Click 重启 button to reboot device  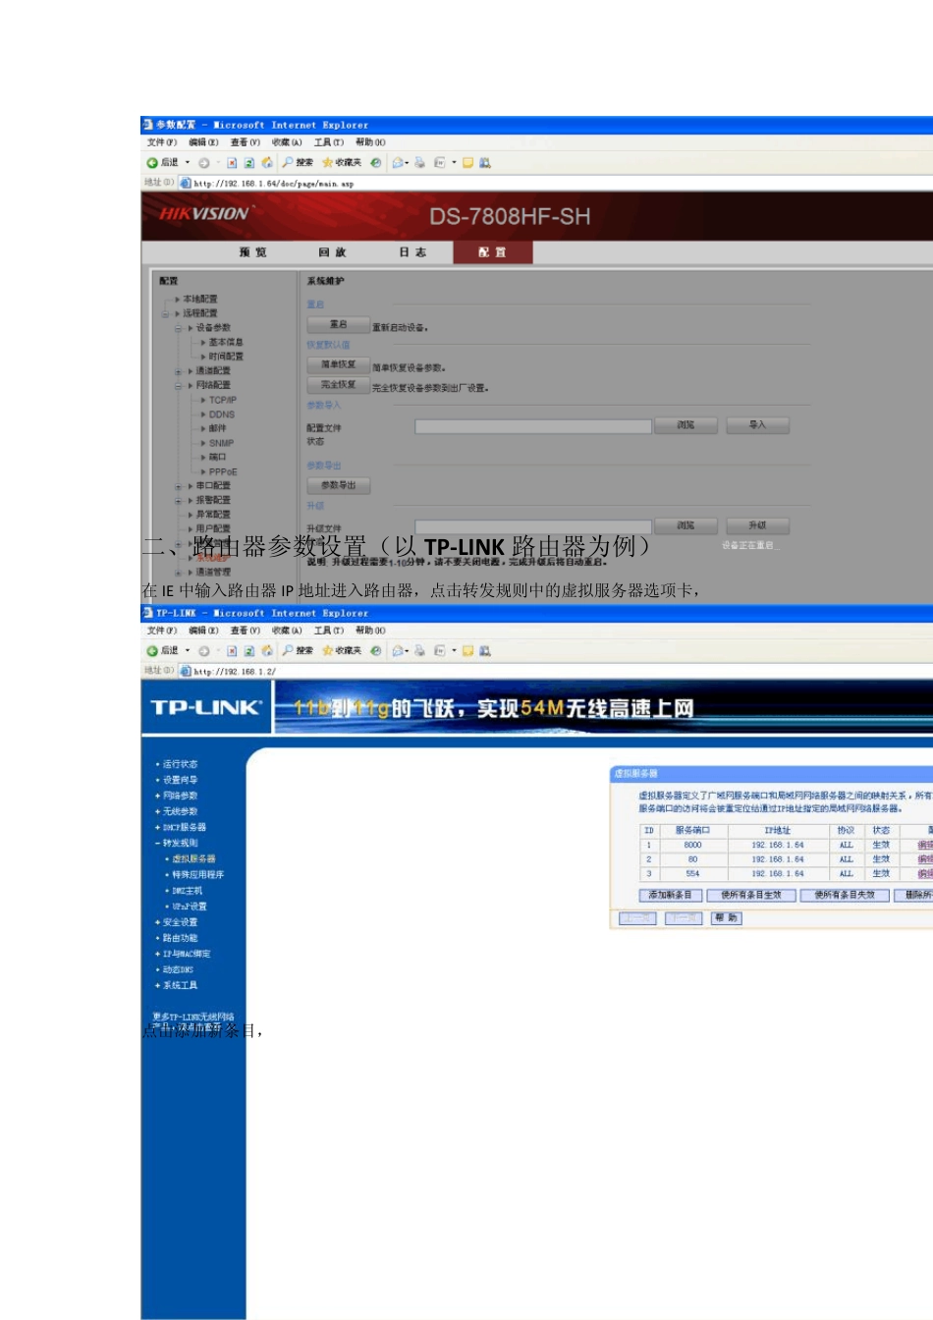point(338,324)
